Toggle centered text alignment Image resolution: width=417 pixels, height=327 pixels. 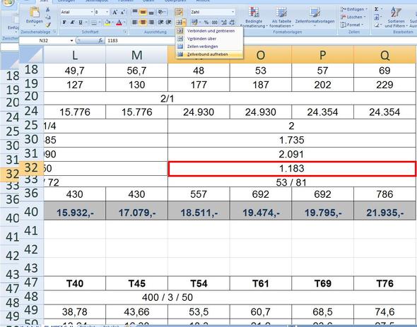tap(143, 22)
